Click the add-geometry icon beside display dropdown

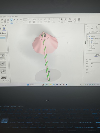(x=89, y=32)
